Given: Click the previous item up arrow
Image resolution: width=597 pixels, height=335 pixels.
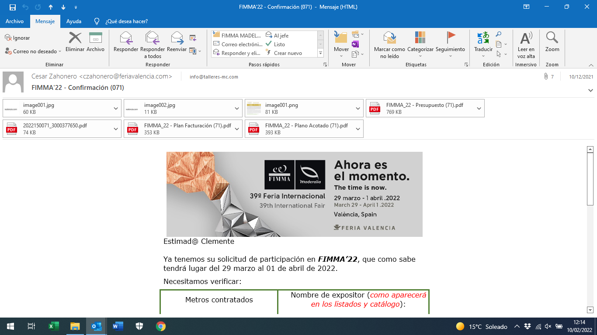Looking at the screenshot, I should coord(51,7).
